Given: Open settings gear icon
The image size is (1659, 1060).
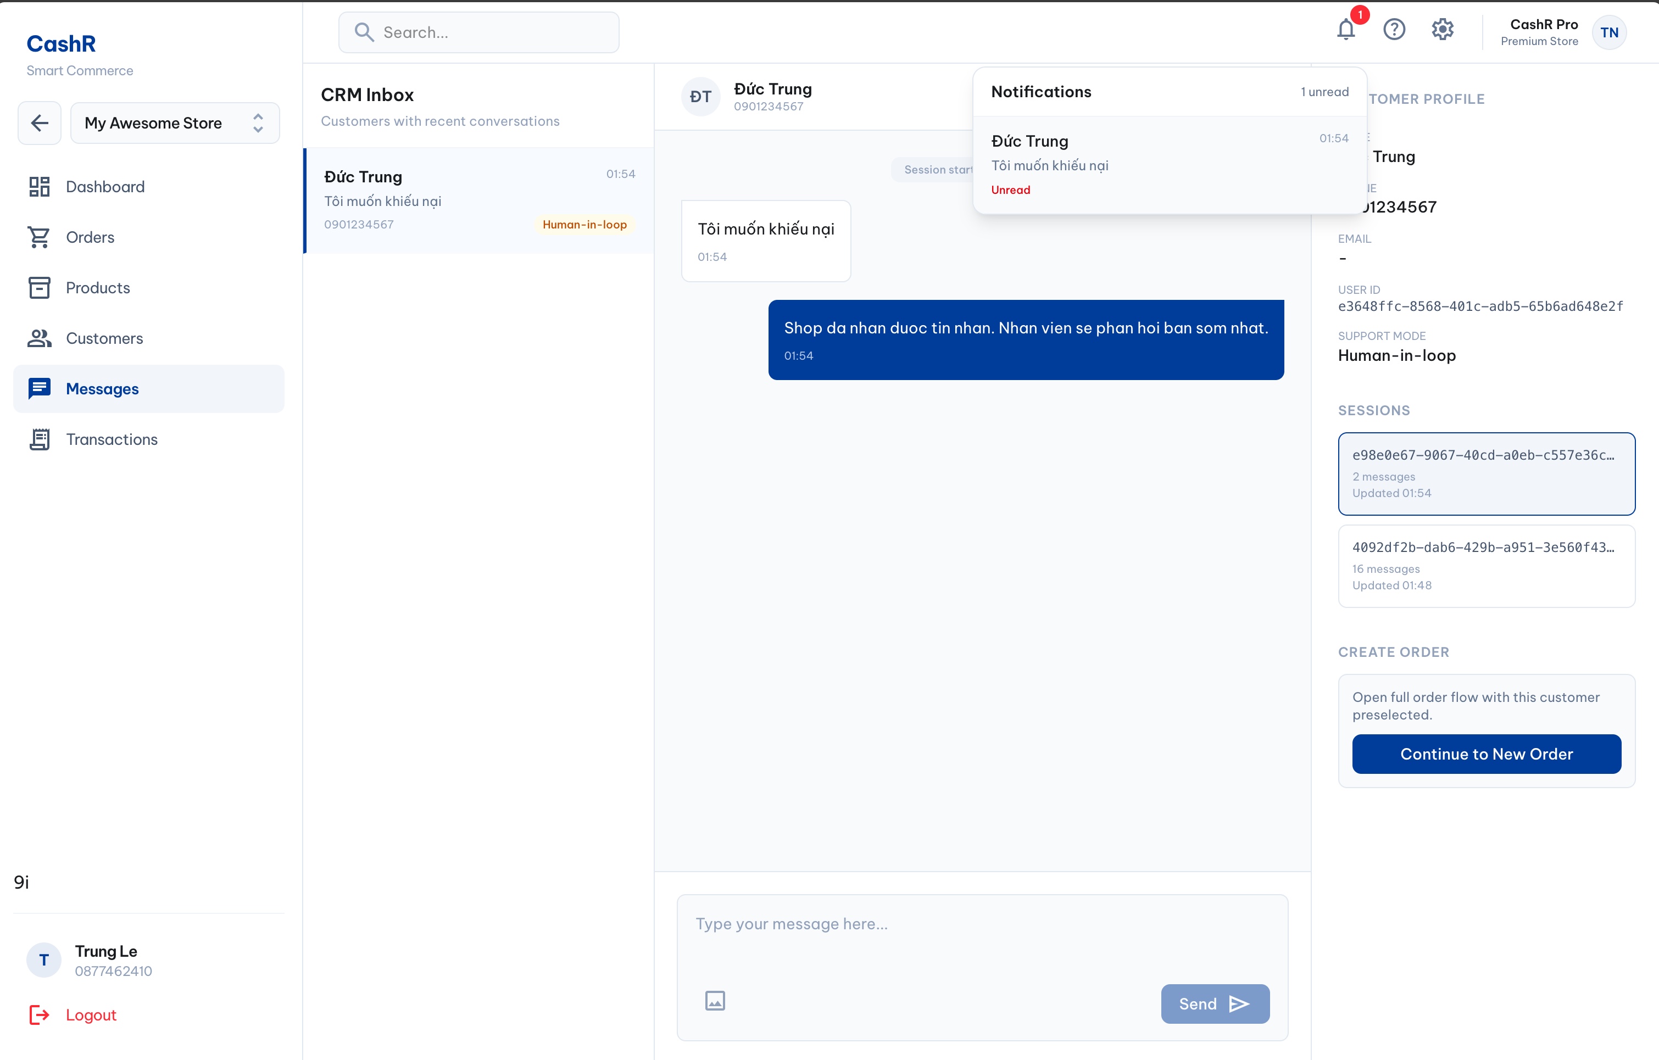Looking at the screenshot, I should pyautogui.click(x=1442, y=30).
